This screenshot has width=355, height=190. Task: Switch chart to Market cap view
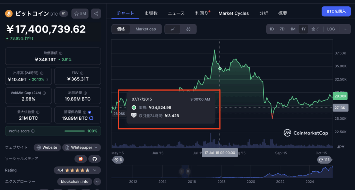coord(146,29)
